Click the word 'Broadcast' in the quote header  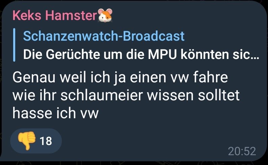pyautogui.click(x=154, y=36)
